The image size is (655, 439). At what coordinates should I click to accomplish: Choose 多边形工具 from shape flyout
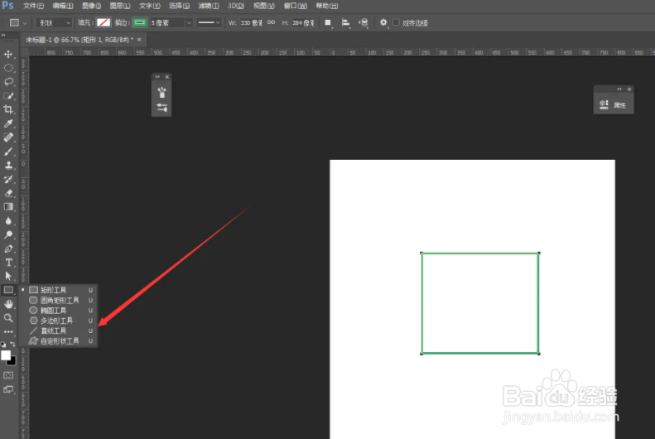59,321
